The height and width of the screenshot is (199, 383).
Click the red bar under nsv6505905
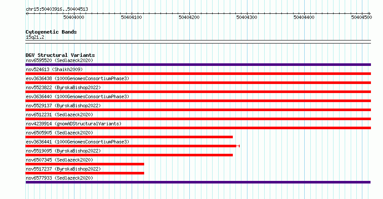point(129,137)
